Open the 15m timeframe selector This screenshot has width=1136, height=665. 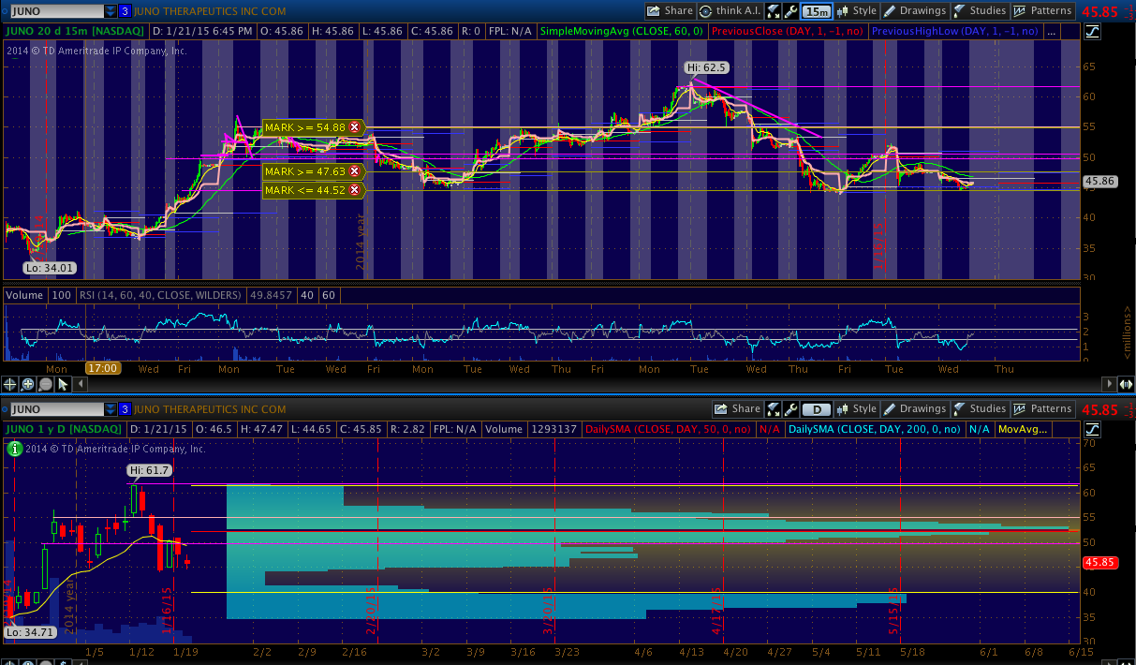[817, 11]
